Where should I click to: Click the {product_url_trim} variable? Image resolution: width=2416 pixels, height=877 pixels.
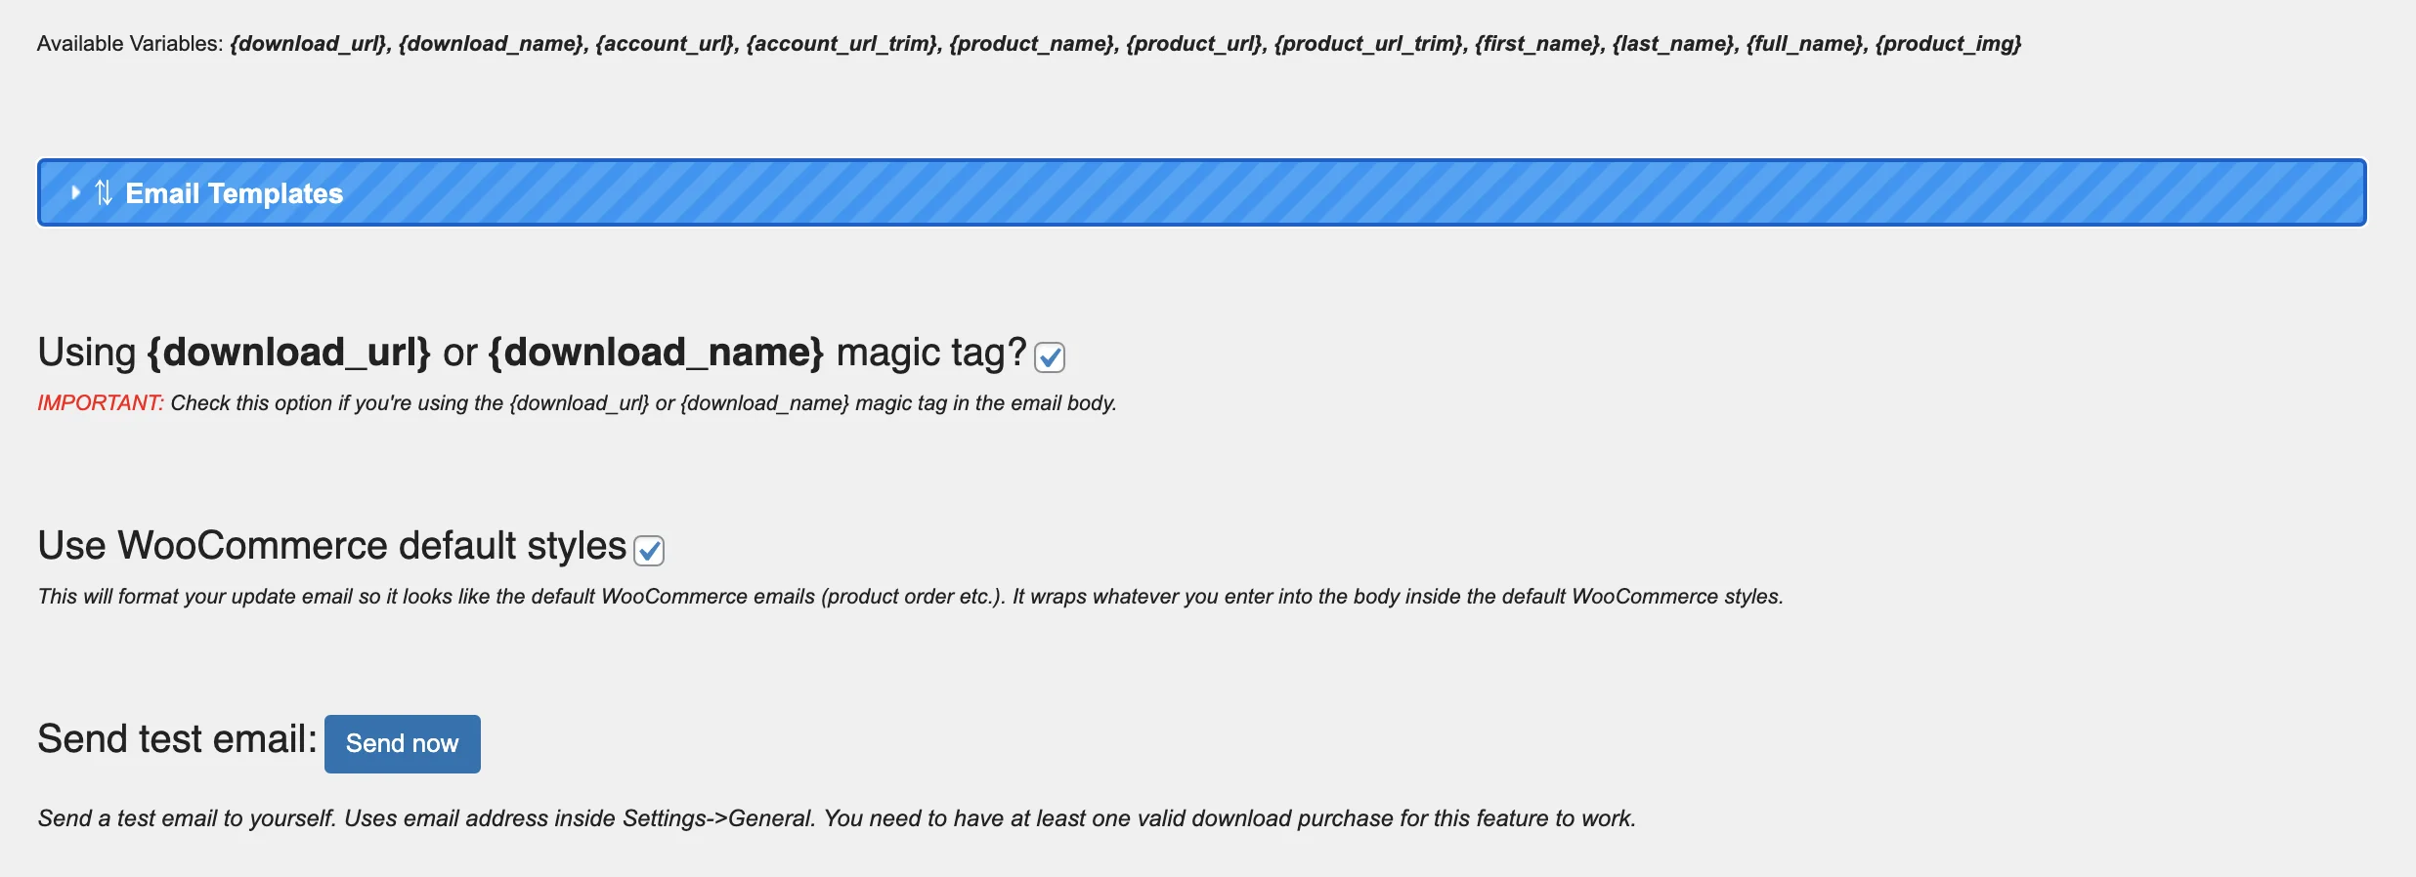[1368, 44]
